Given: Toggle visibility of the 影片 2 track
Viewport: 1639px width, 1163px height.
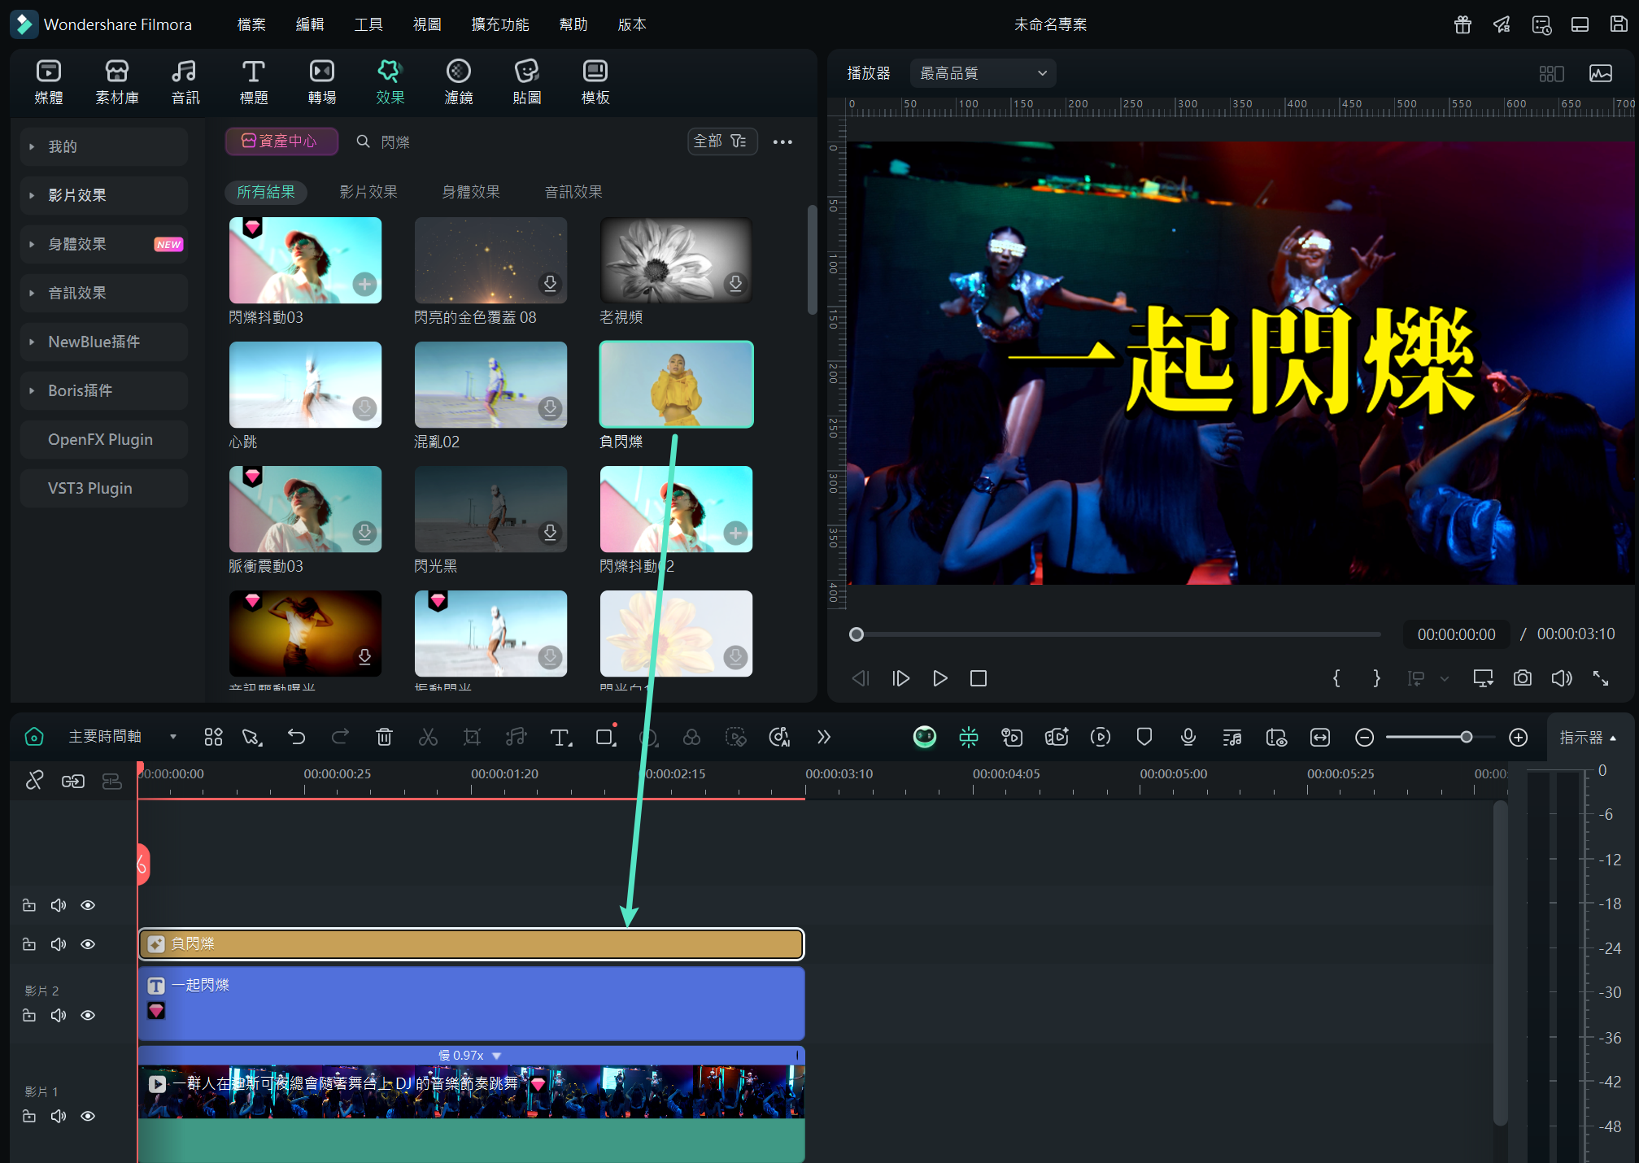Looking at the screenshot, I should [88, 1015].
